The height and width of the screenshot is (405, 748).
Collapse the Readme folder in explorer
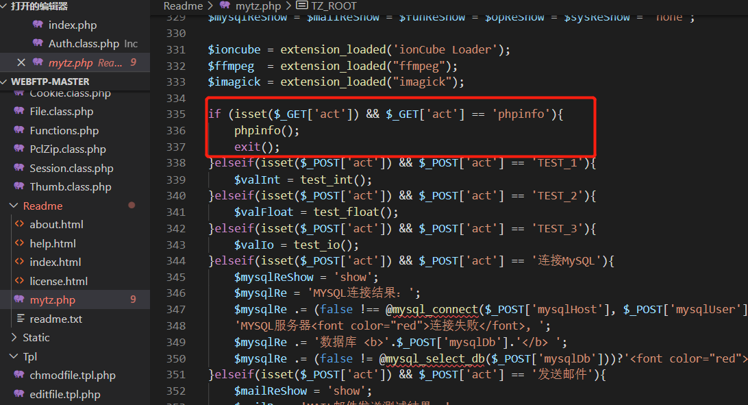(x=15, y=206)
